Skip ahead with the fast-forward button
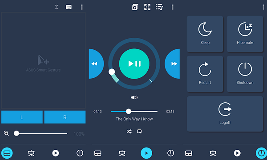 tap(172, 64)
